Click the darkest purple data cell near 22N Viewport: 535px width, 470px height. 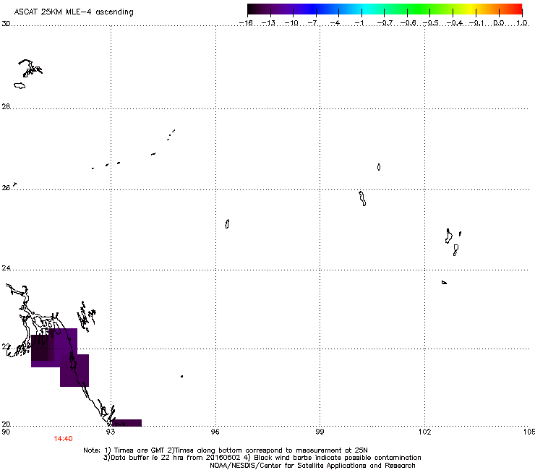40,348
